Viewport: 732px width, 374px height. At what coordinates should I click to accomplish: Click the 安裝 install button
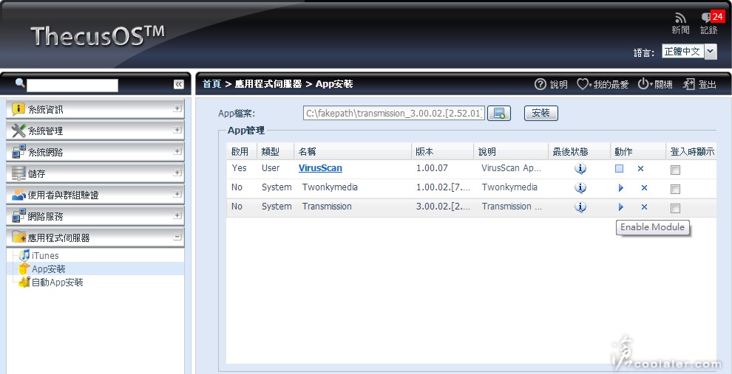[x=540, y=113]
